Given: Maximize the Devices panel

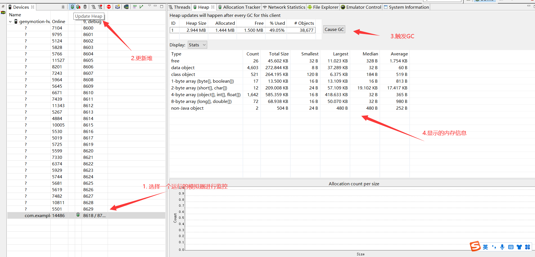Looking at the screenshot, I should (x=162, y=6).
